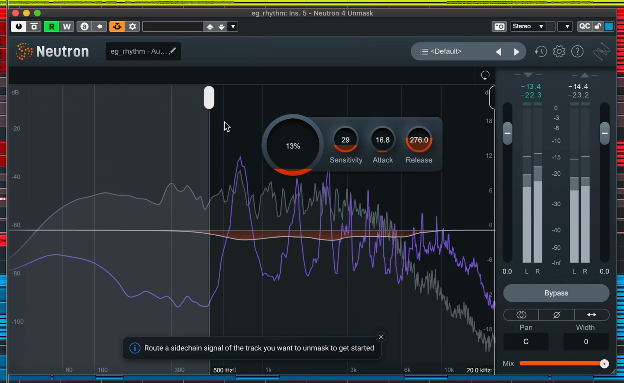Click small dark square next to Stereo
624x383 pixels.
pos(551,26)
